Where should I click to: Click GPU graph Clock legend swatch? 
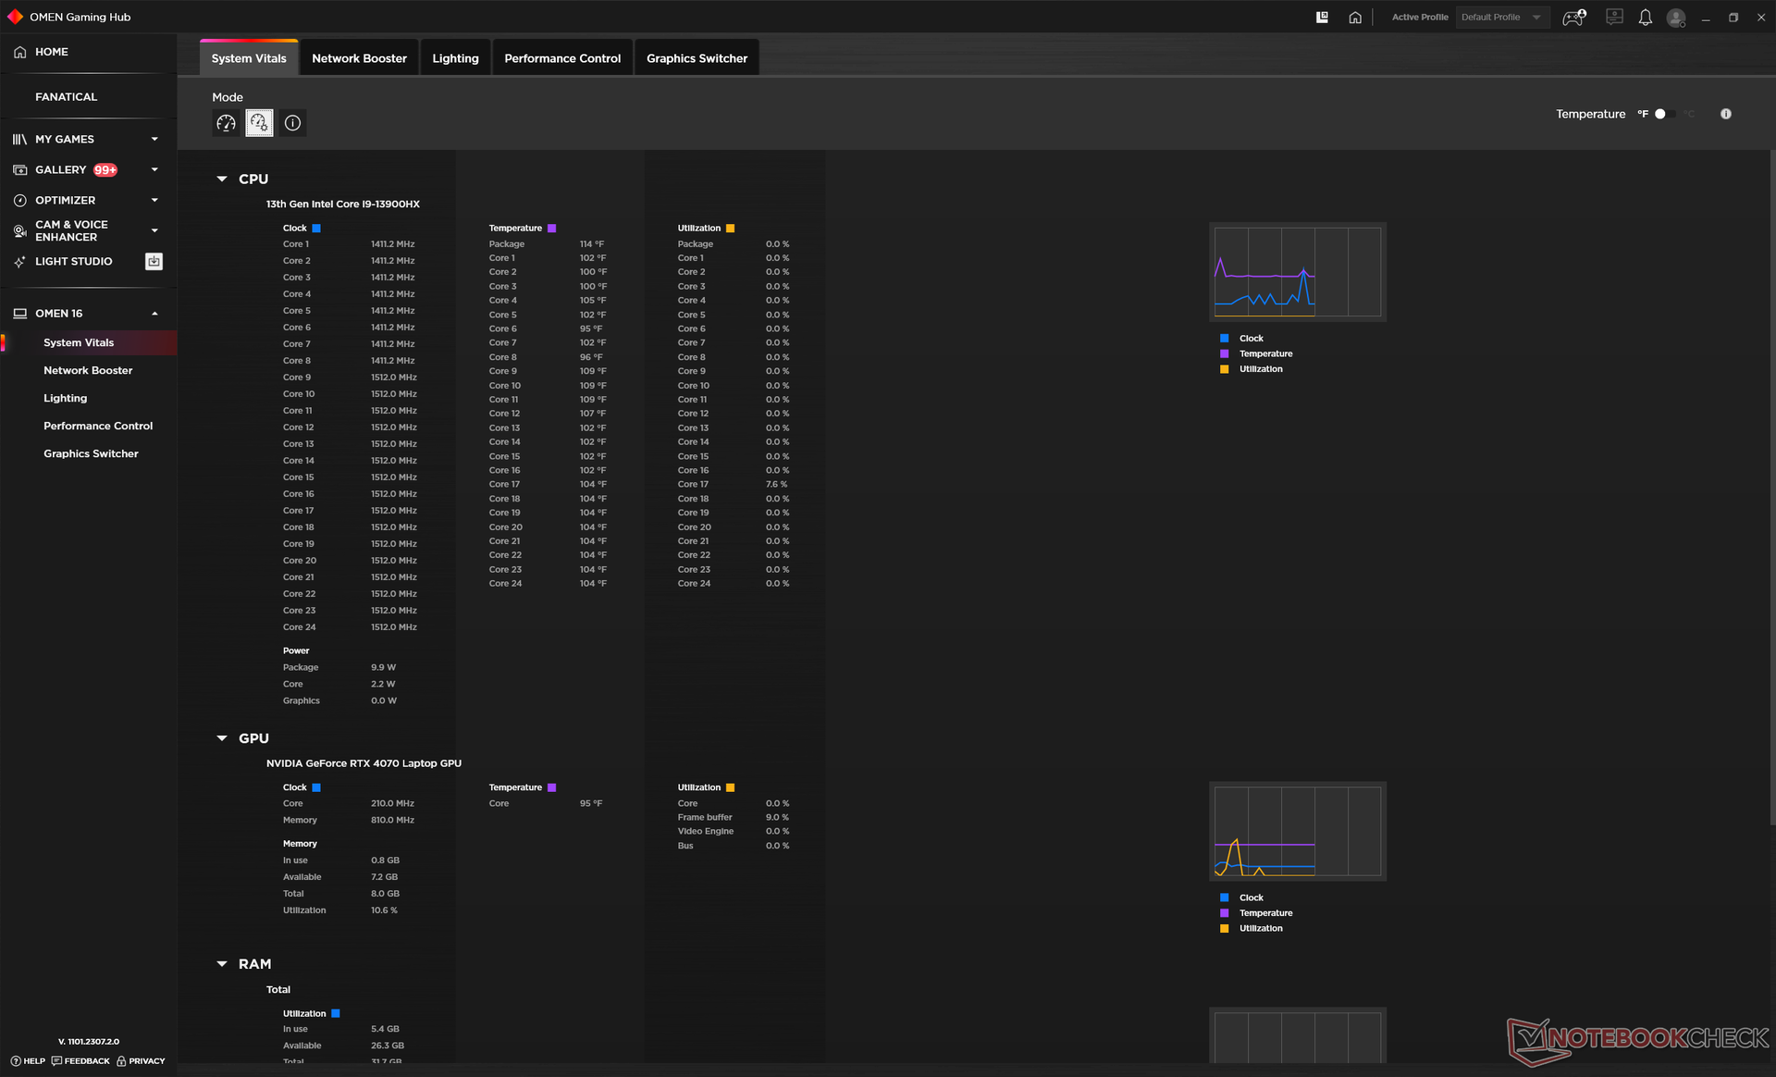click(1224, 898)
